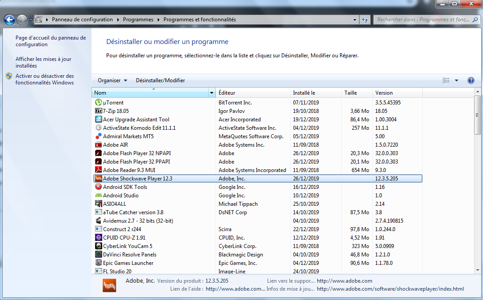Select the Android Studio program name
483x300 pixels.
(121, 195)
